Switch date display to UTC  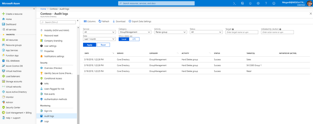[134, 39]
